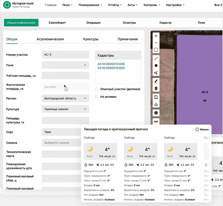
Task: Open the Поле dropdown
Action: pos(66,65)
